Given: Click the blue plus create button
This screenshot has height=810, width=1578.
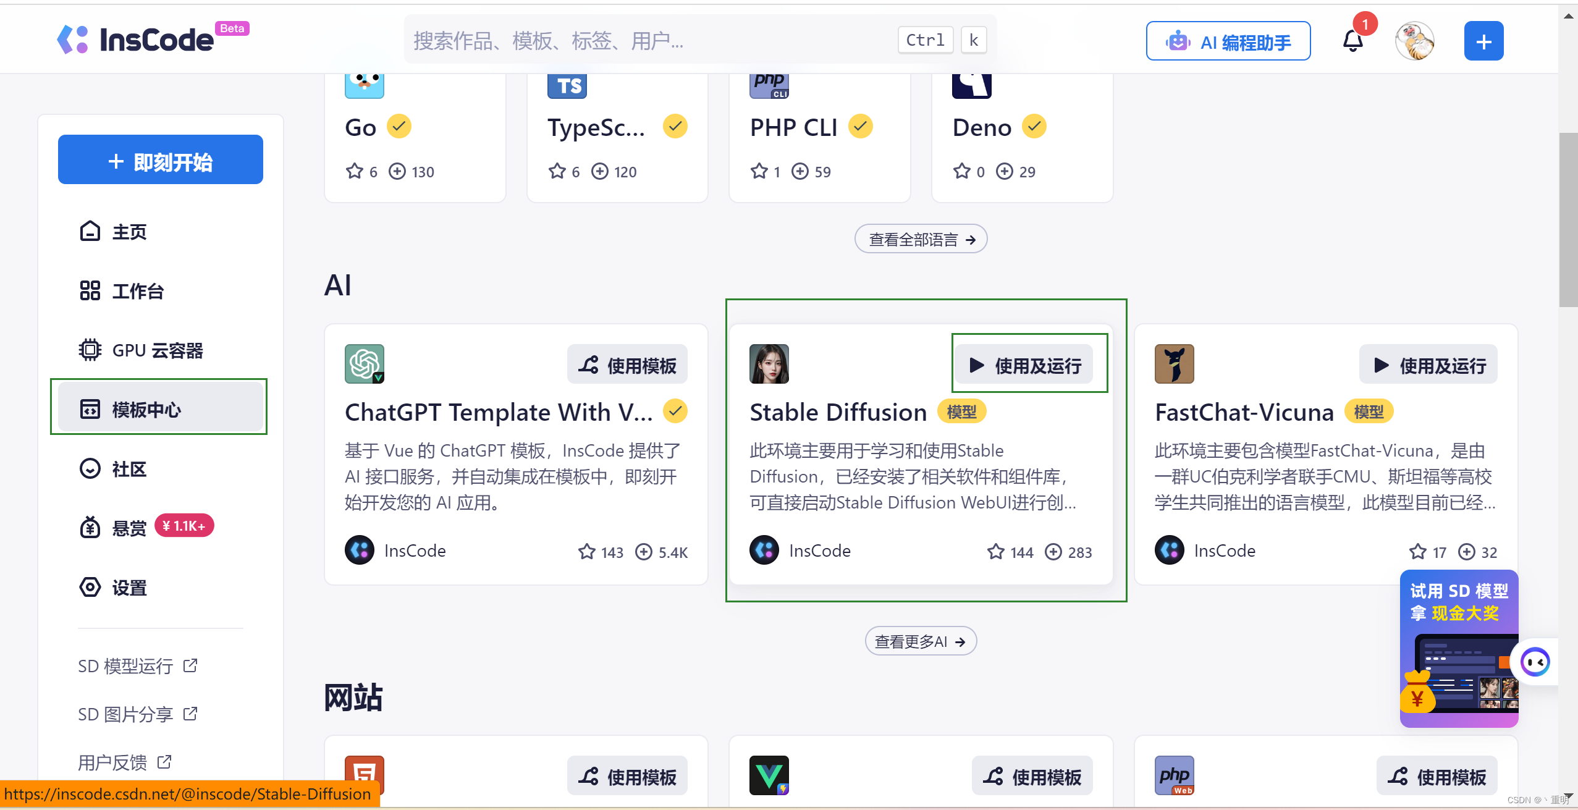Looking at the screenshot, I should click(x=1483, y=41).
